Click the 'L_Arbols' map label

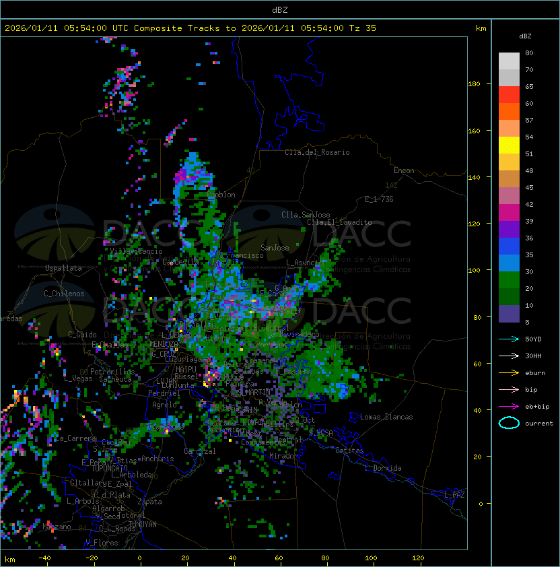coord(83,501)
